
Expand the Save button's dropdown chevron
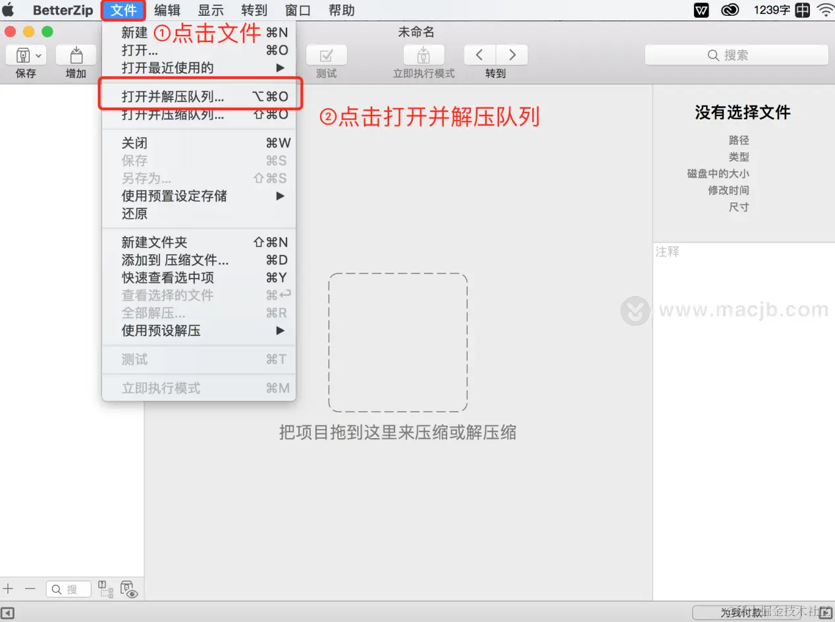(39, 56)
